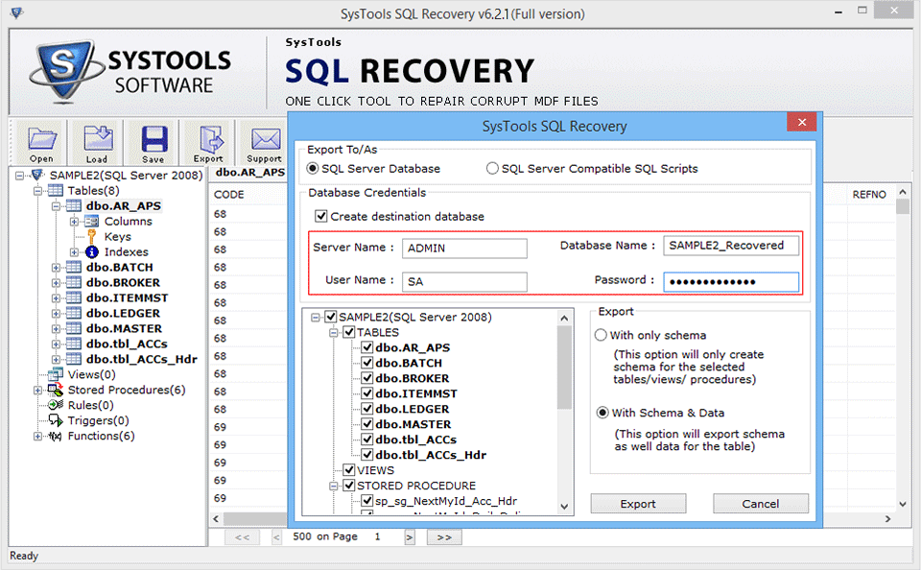
Task: Click the Rules icon in left tree
Action: pos(56,405)
